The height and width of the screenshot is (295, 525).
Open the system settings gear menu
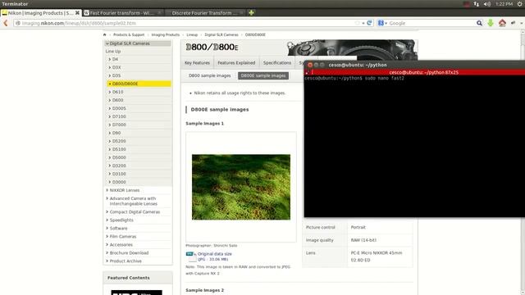[520, 4]
